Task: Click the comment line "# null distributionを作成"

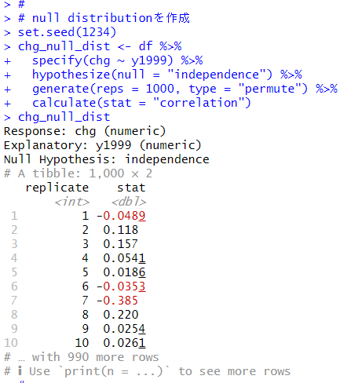Action: tap(104, 18)
